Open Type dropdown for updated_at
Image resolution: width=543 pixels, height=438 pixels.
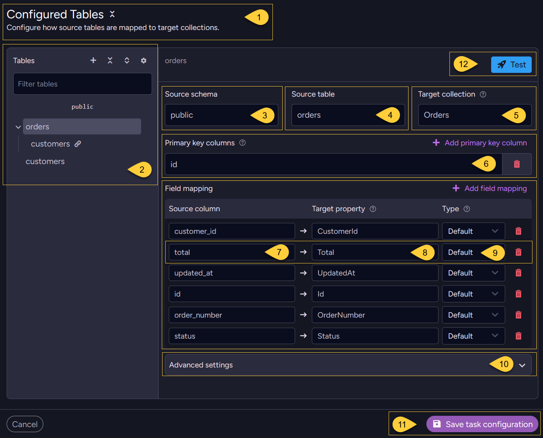(473, 273)
